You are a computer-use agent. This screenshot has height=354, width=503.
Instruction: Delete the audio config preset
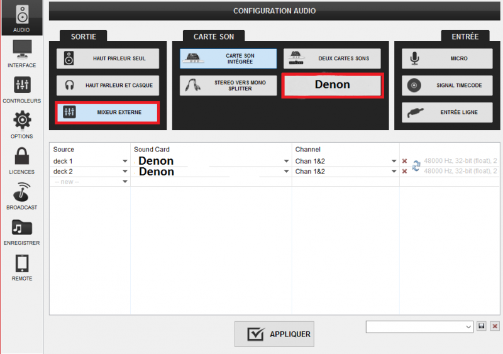tap(495, 326)
